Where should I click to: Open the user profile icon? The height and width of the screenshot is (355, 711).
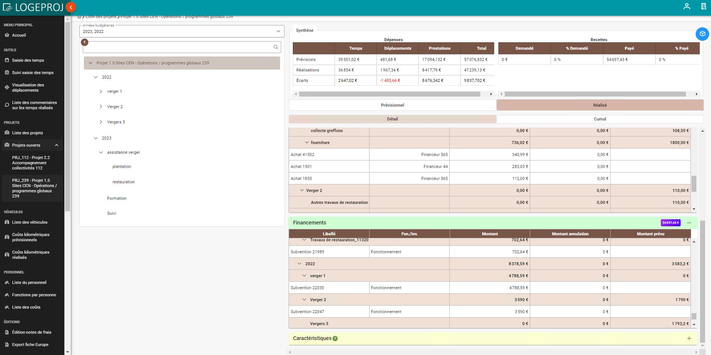[687, 6]
